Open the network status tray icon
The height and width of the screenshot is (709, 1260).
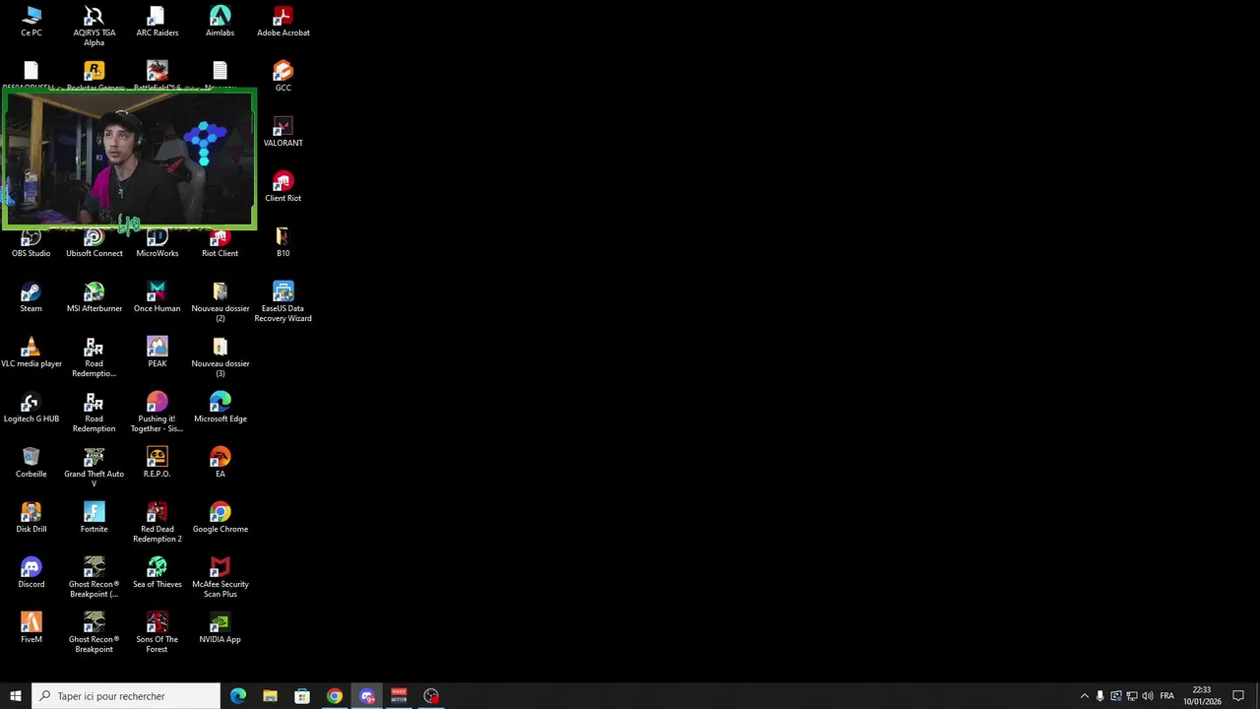tap(1132, 696)
